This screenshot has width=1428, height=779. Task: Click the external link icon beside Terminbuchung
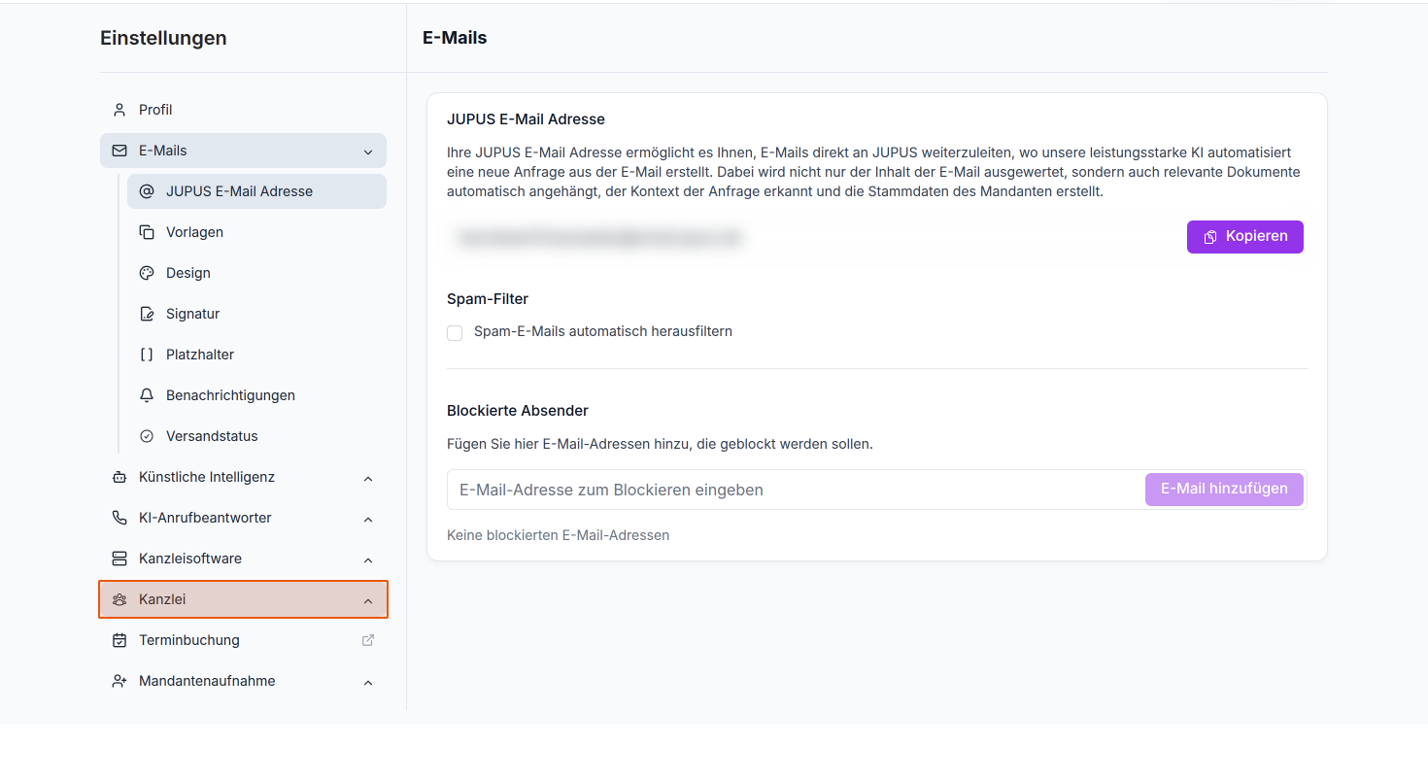(368, 640)
